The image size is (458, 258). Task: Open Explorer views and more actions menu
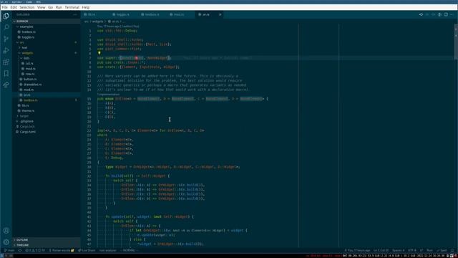(75, 14)
